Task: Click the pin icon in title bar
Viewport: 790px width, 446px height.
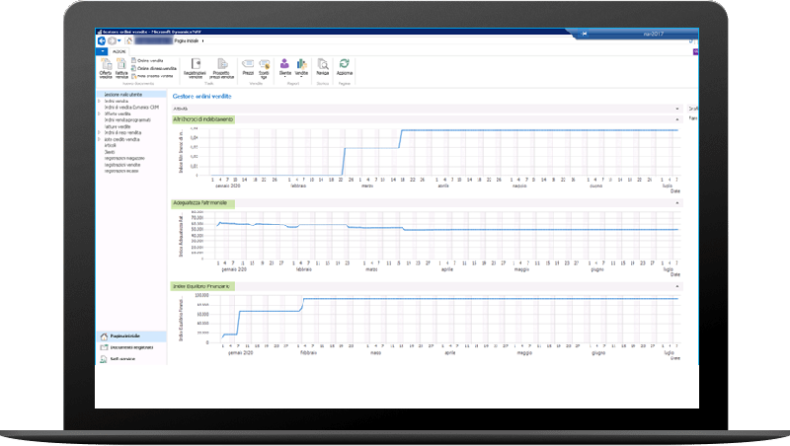Action: tap(585, 34)
